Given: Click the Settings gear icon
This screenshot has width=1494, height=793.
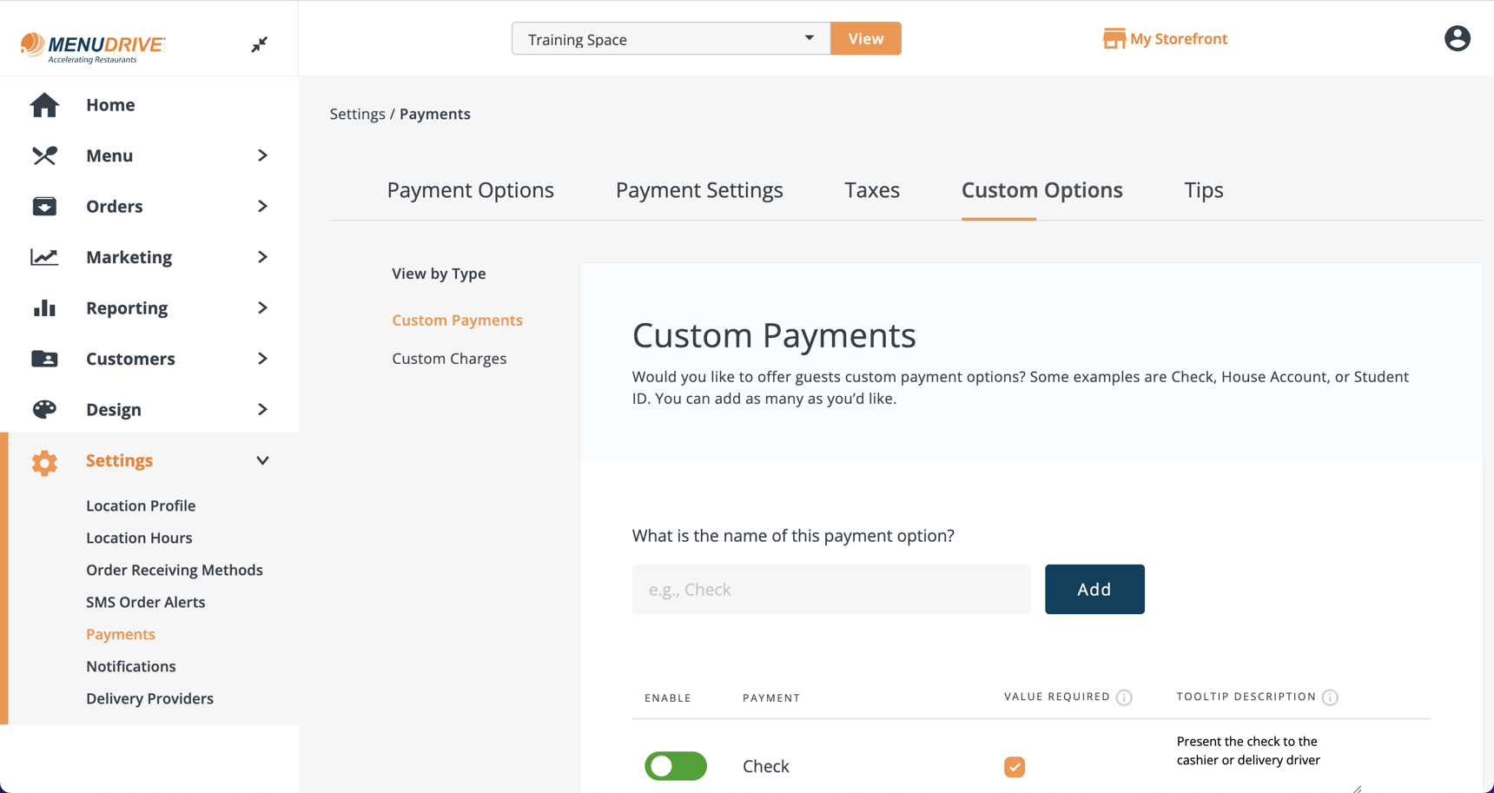Looking at the screenshot, I should point(44,462).
